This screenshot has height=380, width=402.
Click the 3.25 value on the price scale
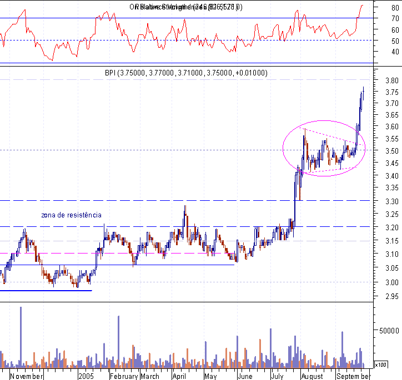click(x=392, y=214)
